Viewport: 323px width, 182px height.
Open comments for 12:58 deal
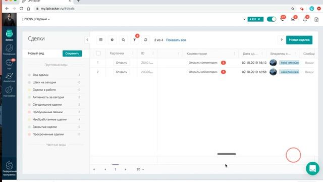[x=203, y=72]
